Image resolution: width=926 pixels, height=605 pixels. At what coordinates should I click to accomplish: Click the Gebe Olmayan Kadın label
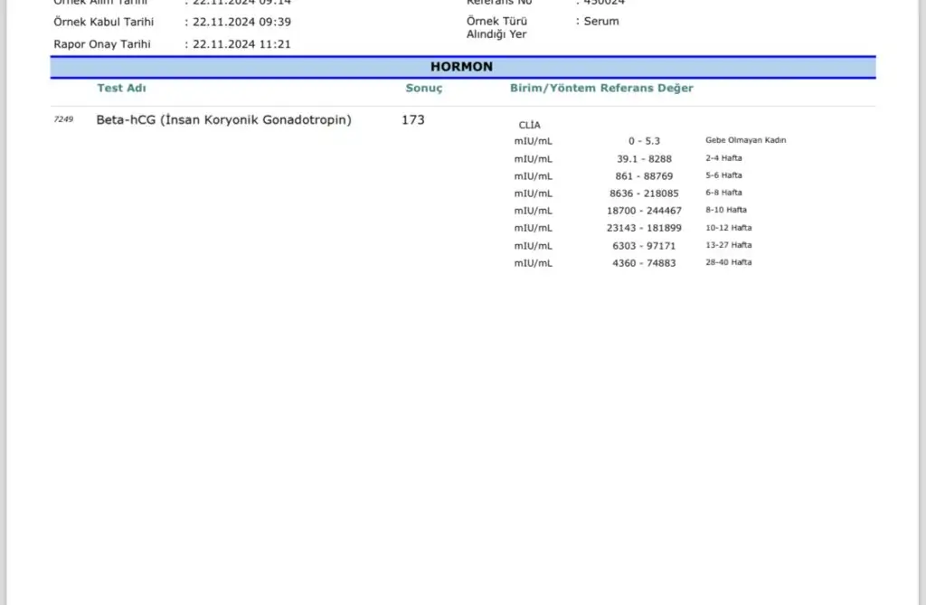(x=745, y=141)
